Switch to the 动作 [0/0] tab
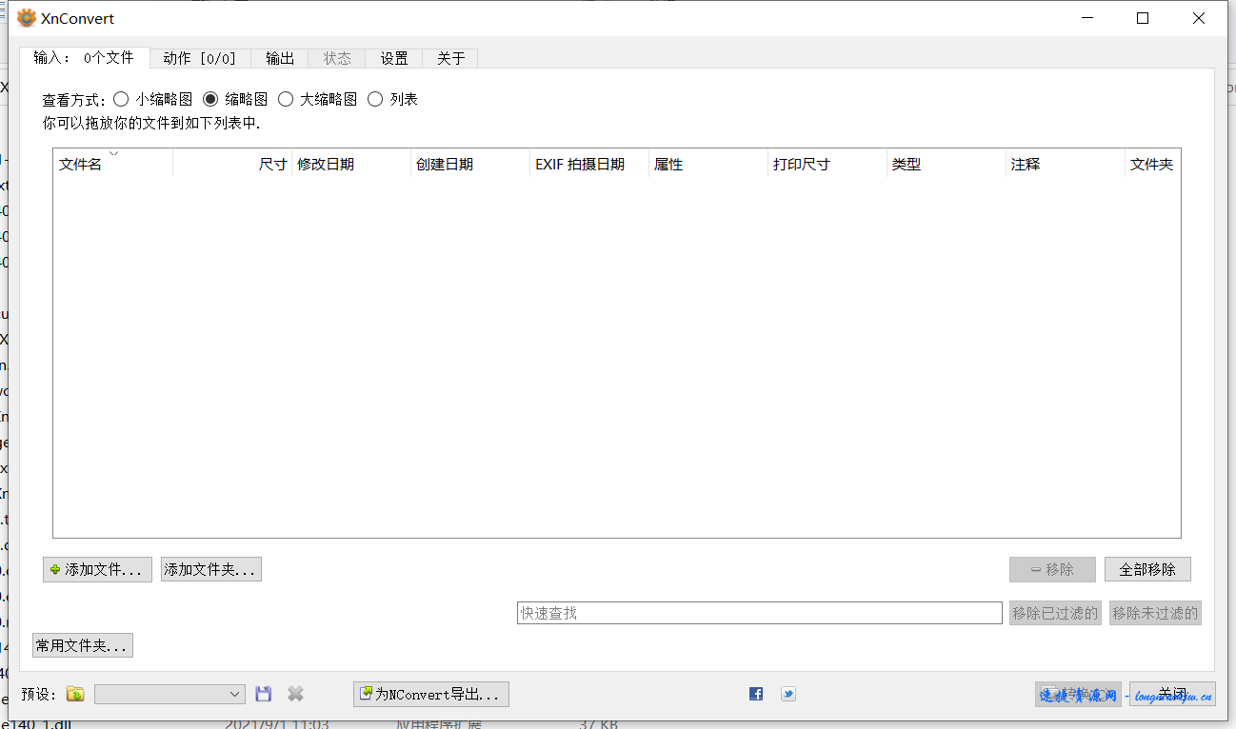This screenshot has width=1236, height=729. pyautogui.click(x=200, y=58)
